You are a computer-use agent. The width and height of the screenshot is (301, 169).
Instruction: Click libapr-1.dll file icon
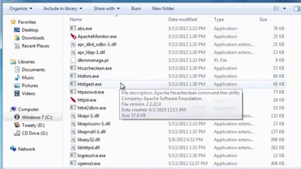pos(73,116)
